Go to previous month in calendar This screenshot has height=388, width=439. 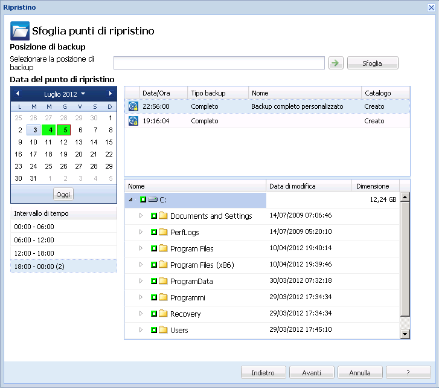coord(18,94)
